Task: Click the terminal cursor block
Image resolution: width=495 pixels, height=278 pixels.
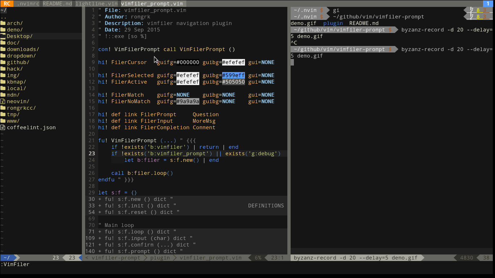Action: coord(292,62)
